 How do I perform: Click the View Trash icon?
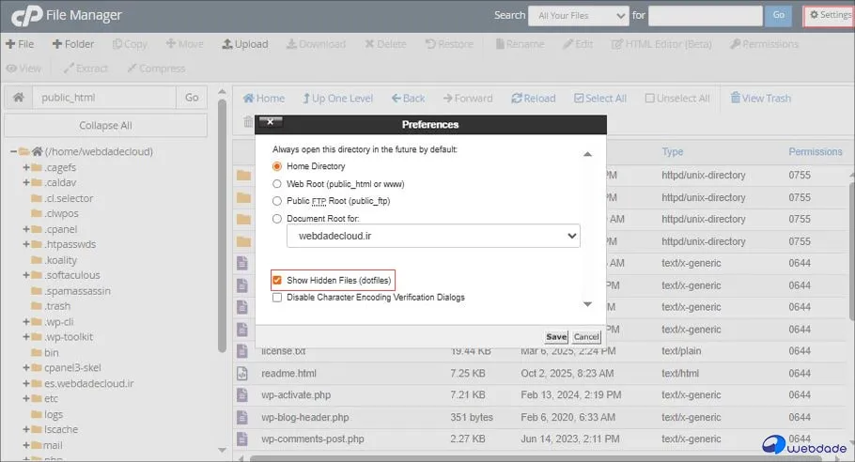point(759,99)
